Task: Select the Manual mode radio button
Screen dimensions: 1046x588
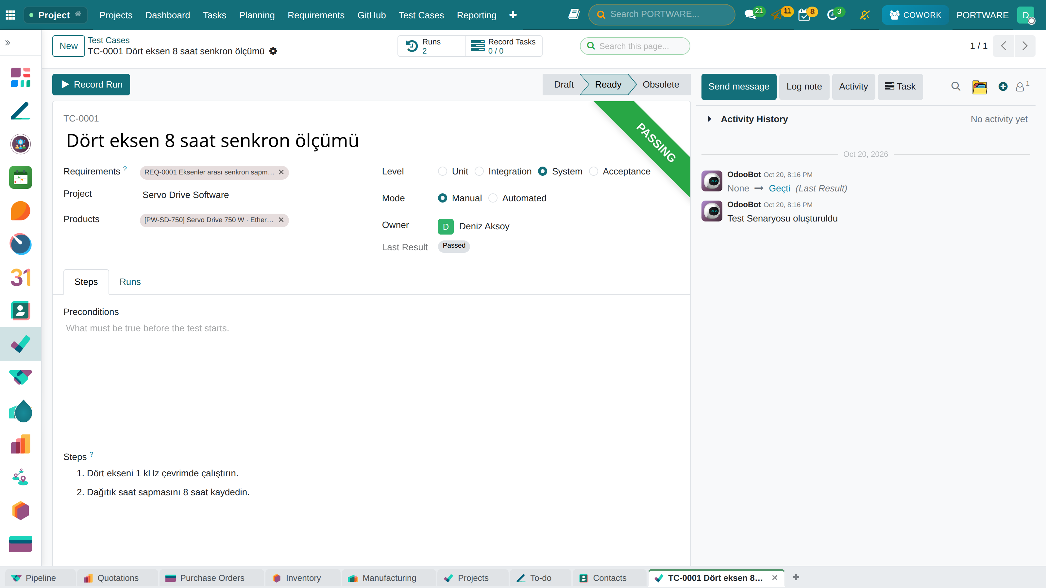Action: pyautogui.click(x=443, y=198)
